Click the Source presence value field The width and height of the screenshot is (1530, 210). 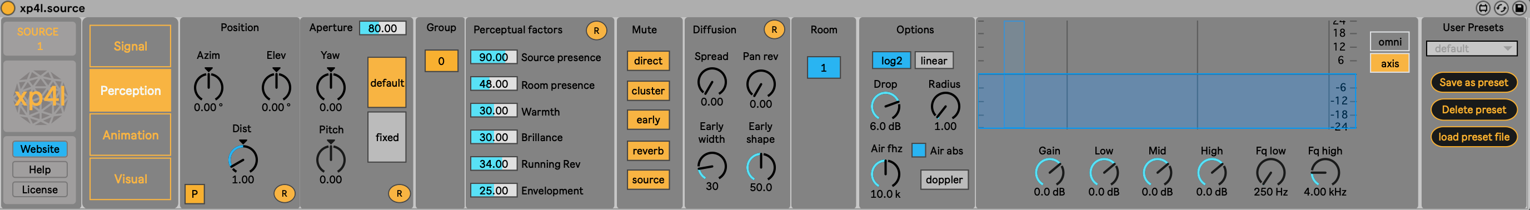[x=494, y=58]
